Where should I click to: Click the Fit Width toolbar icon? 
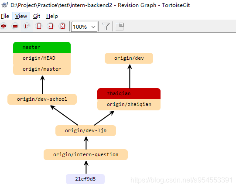(x=51, y=26)
